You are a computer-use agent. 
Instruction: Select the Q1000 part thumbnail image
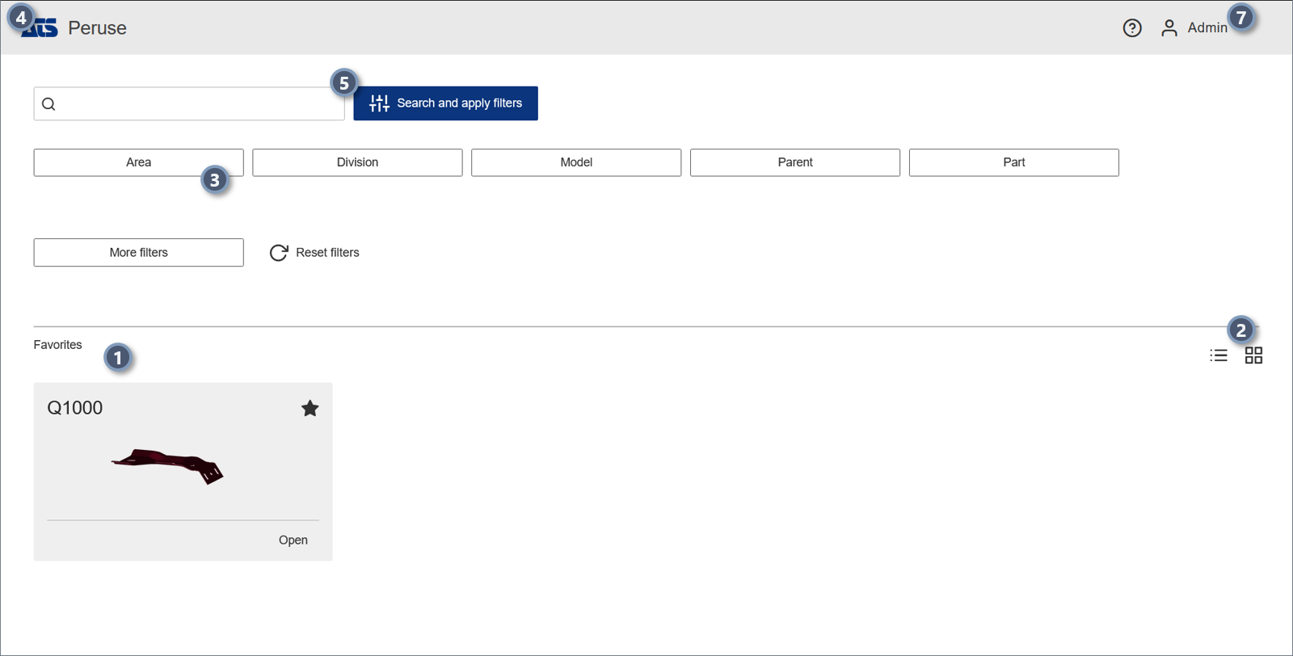coord(168,466)
